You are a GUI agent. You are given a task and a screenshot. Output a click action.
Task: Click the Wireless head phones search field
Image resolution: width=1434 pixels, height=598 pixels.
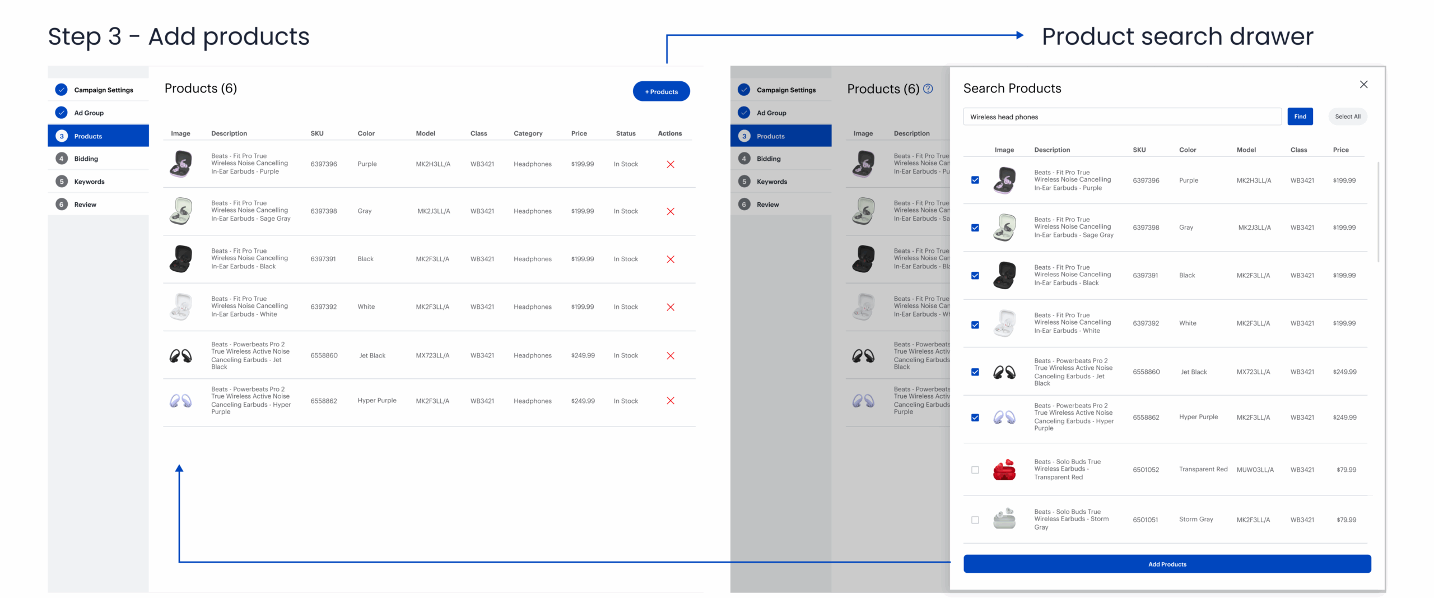tap(1122, 117)
